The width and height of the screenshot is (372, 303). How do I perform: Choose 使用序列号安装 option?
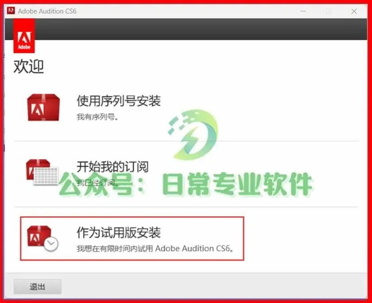[x=119, y=101]
